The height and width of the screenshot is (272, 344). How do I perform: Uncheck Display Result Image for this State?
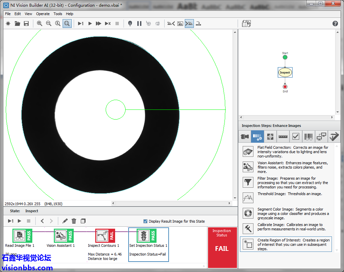145,221
